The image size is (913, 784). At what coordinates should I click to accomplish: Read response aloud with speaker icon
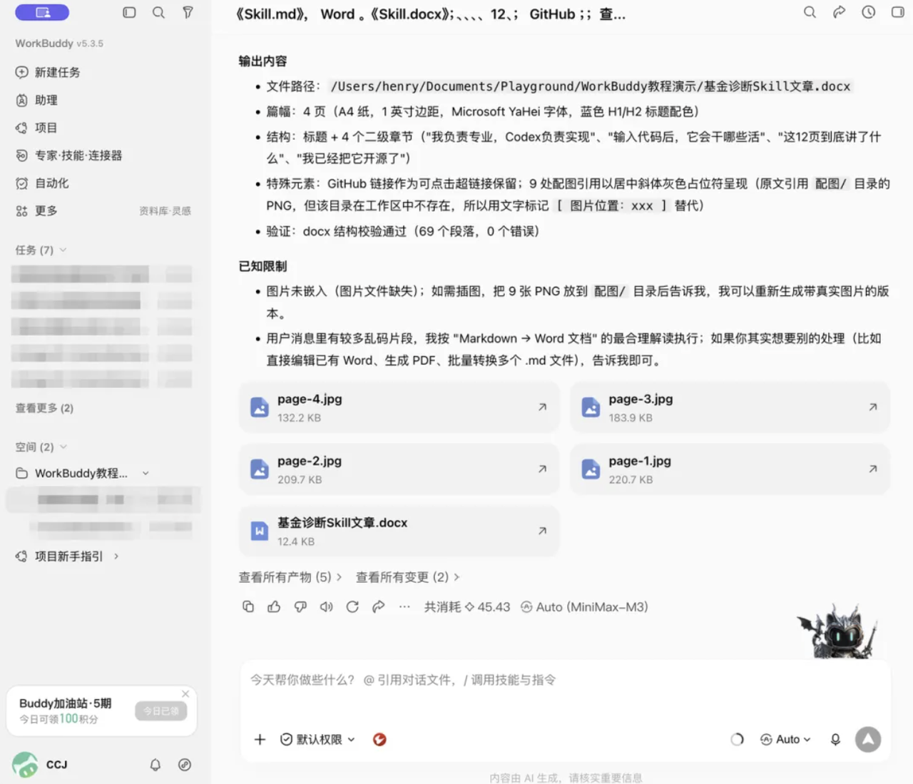pyautogui.click(x=326, y=606)
